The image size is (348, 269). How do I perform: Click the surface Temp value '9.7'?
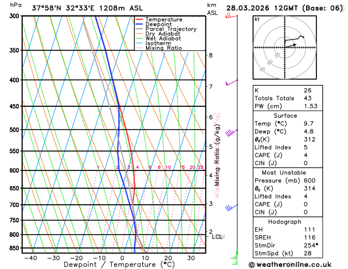pyautogui.click(x=309, y=123)
